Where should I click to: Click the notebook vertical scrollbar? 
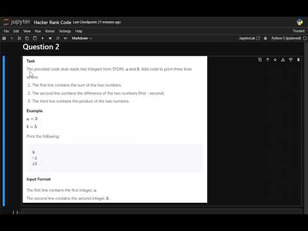point(305,128)
